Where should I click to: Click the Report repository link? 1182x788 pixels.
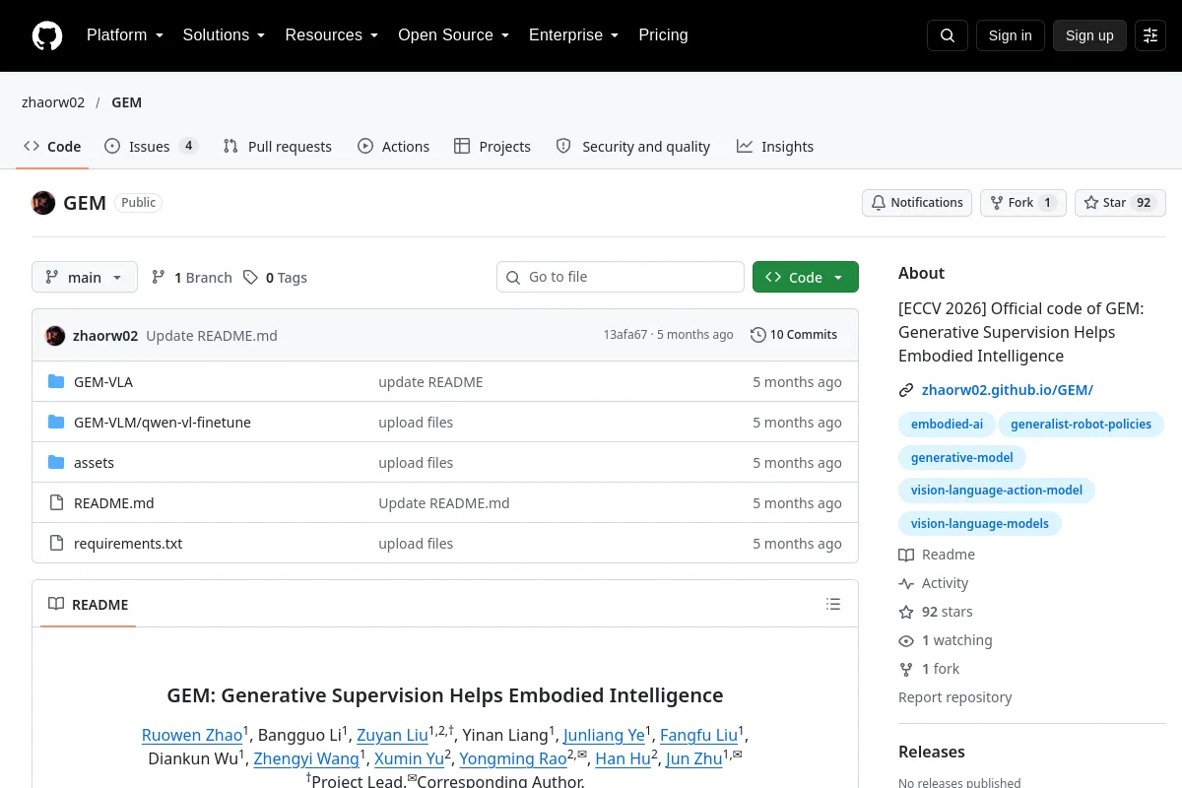tap(955, 697)
